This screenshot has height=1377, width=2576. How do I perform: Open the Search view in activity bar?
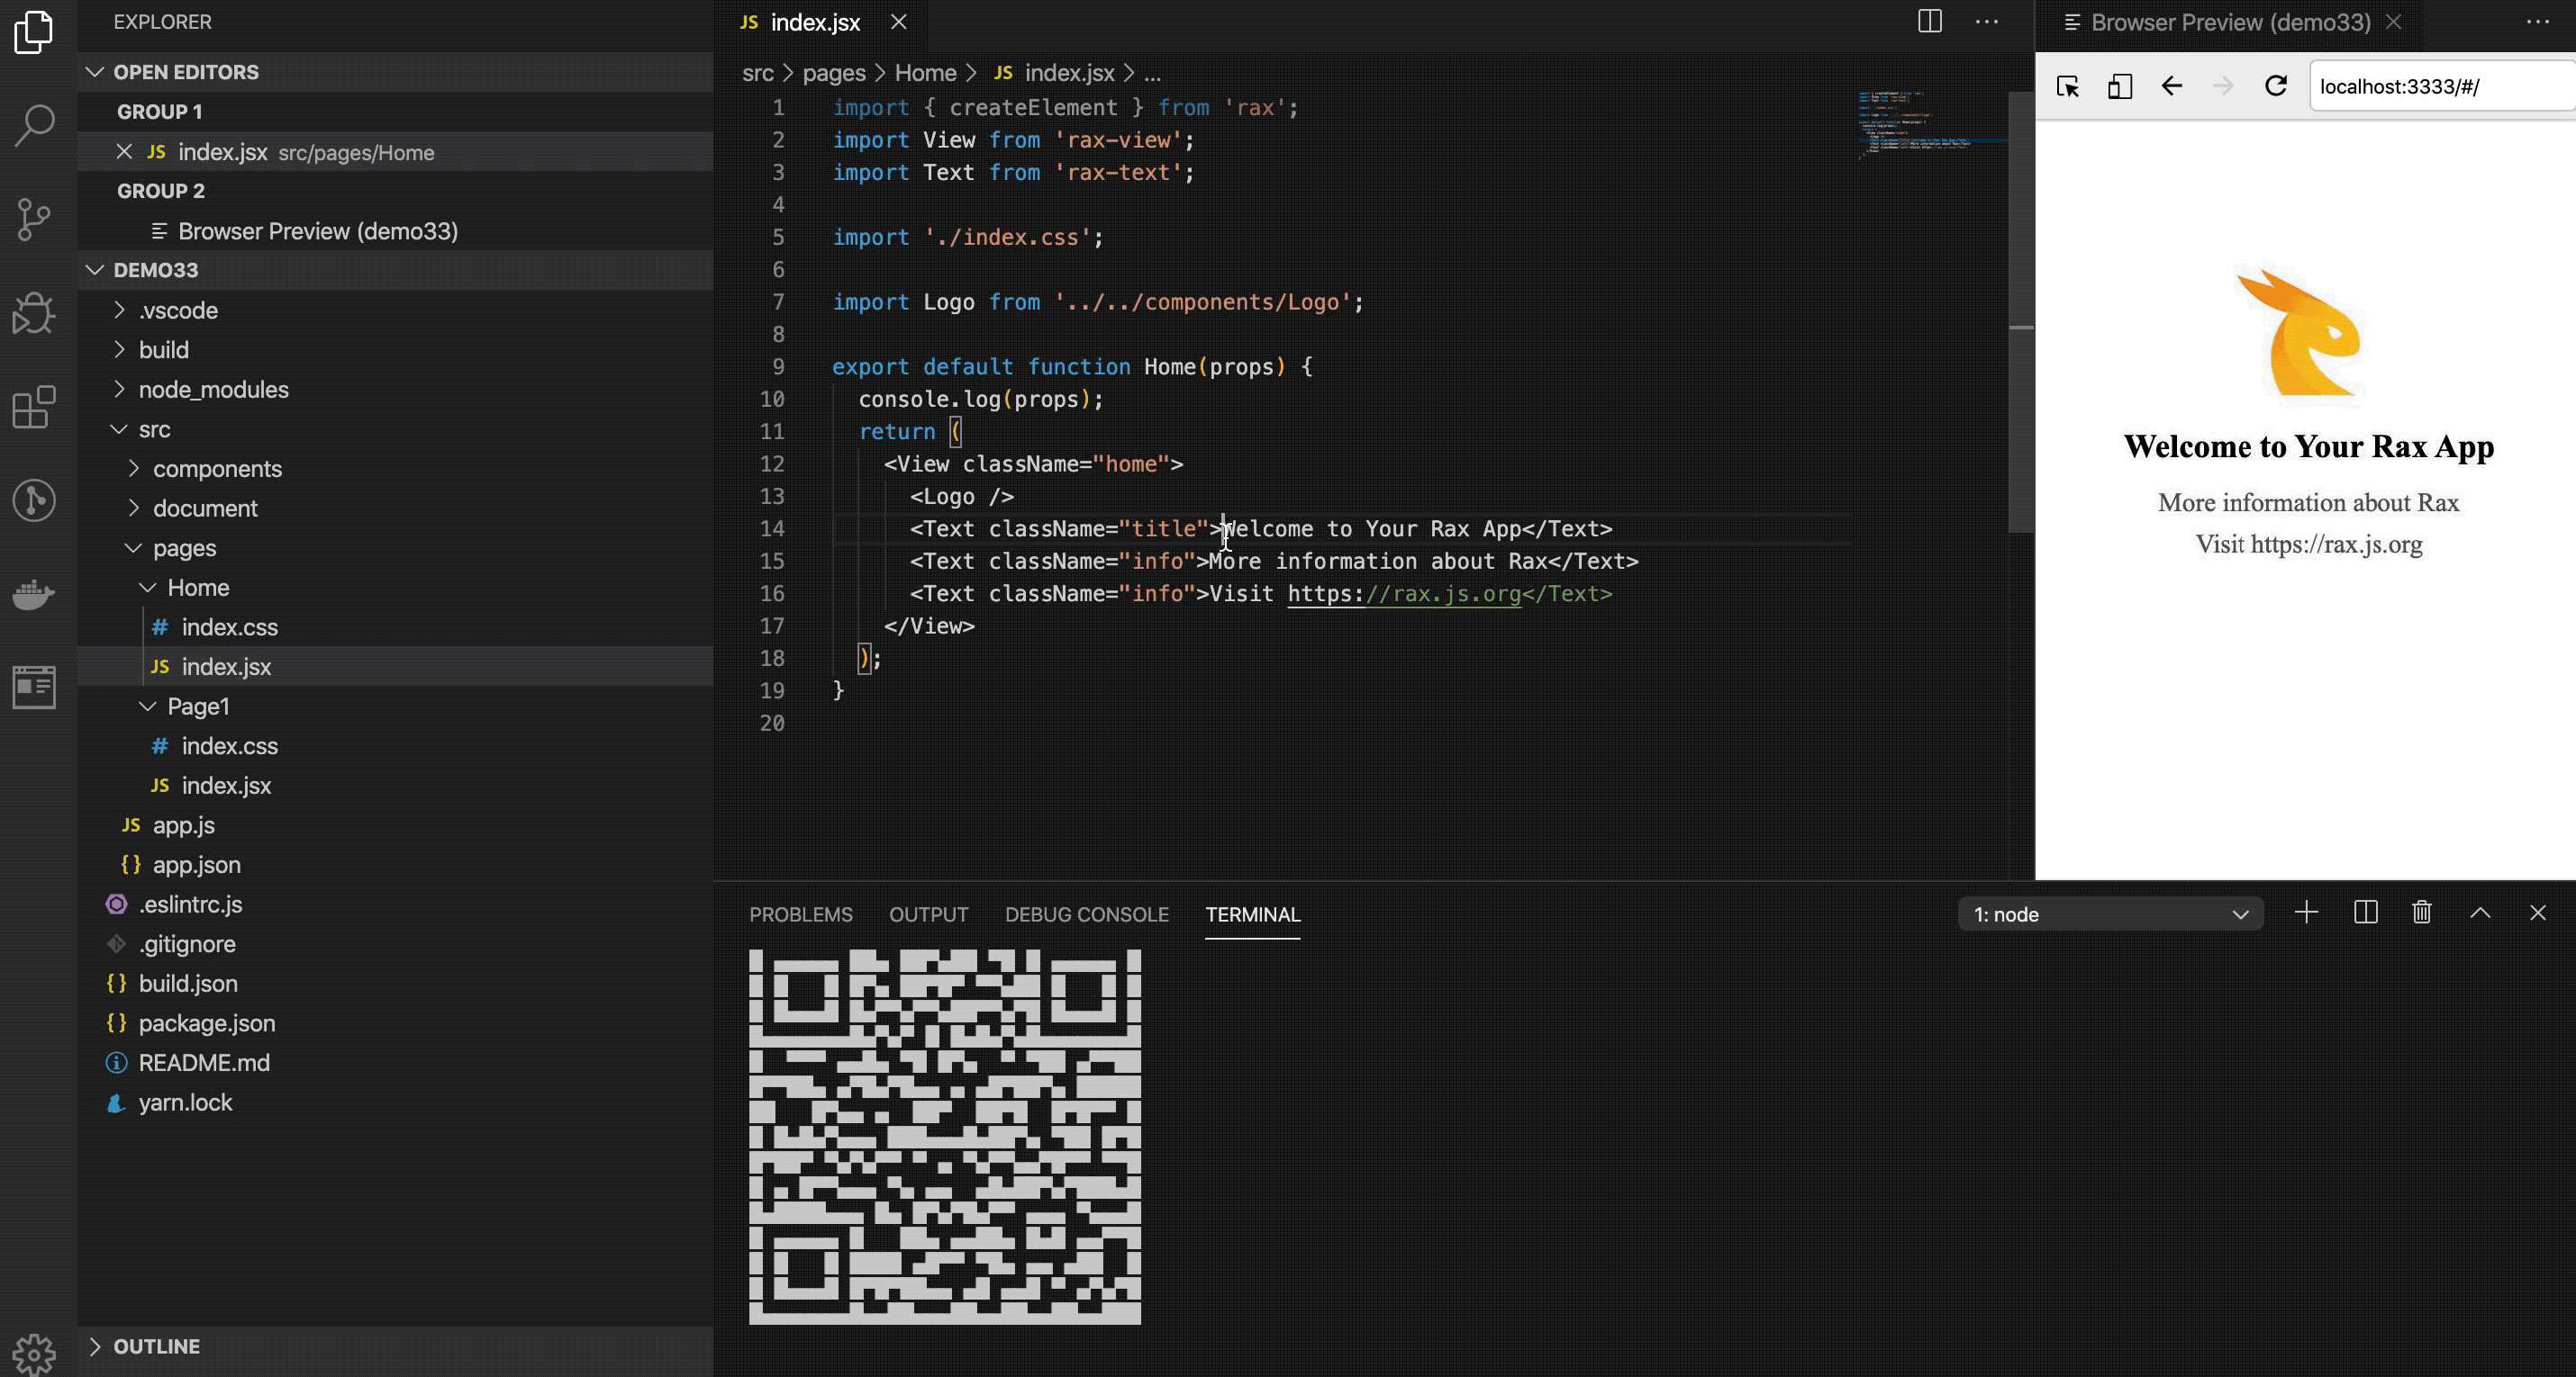[x=34, y=126]
